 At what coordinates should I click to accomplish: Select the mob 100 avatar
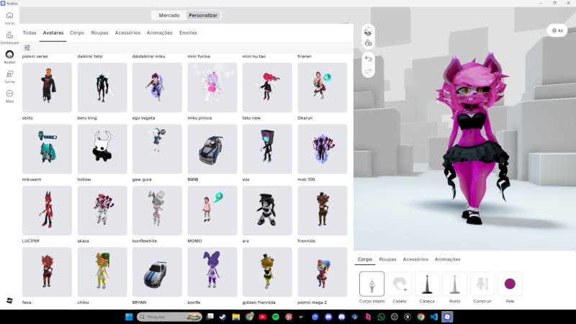pos(323,149)
